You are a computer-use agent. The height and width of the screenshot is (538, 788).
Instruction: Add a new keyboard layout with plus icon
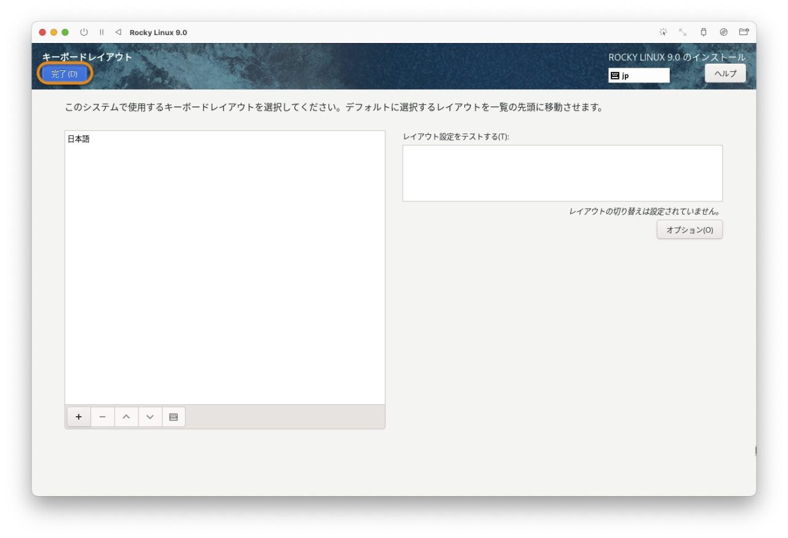click(78, 417)
